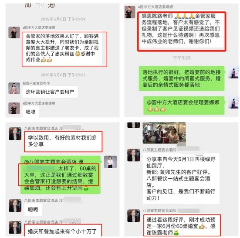Viewport: 240px width, 238px height.
Task: Tap white-shirt avatar beside green 太棒了 bubble
Action: point(110,162)
